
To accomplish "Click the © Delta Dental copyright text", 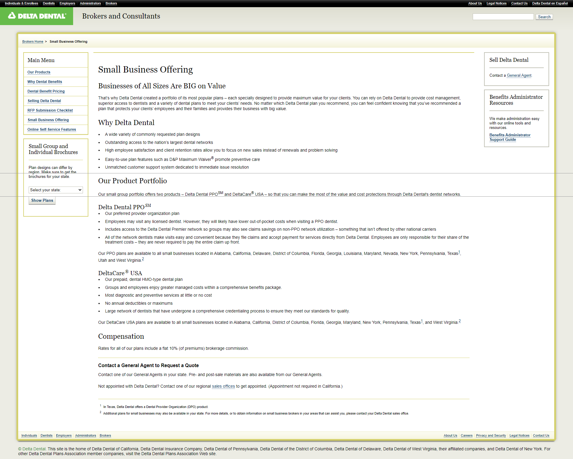I will (32, 449).
